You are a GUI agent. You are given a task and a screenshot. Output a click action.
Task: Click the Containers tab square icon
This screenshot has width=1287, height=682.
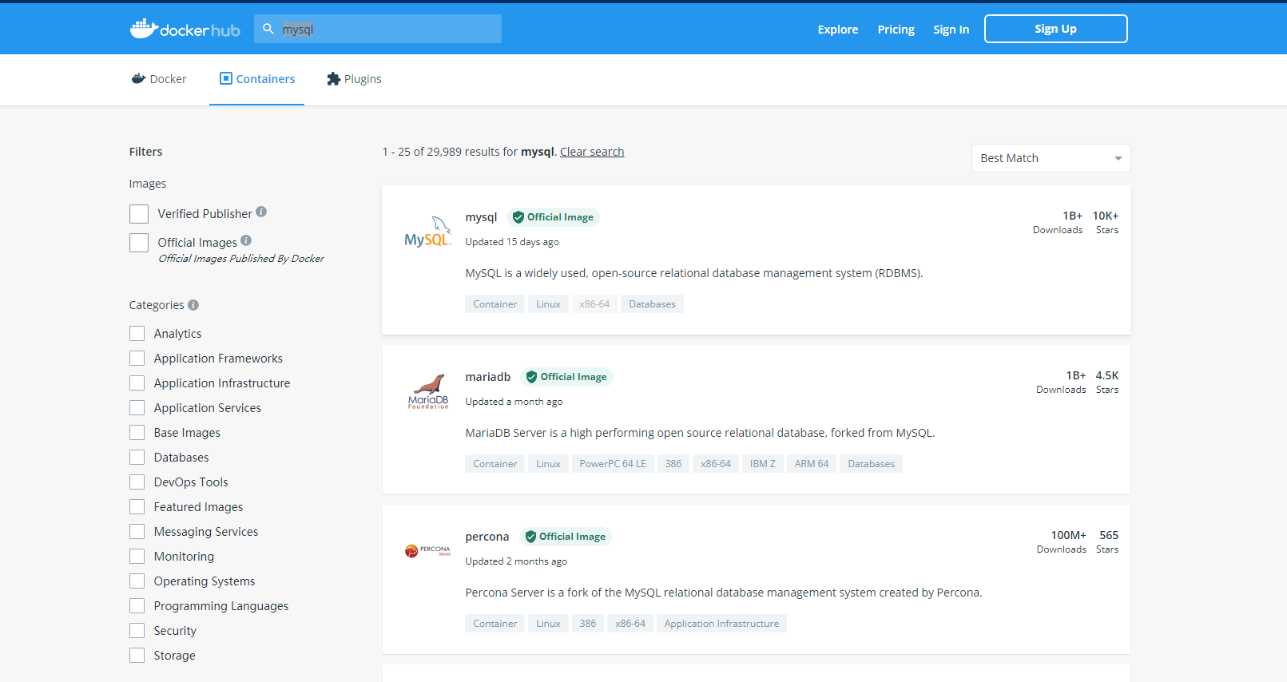tap(226, 78)
